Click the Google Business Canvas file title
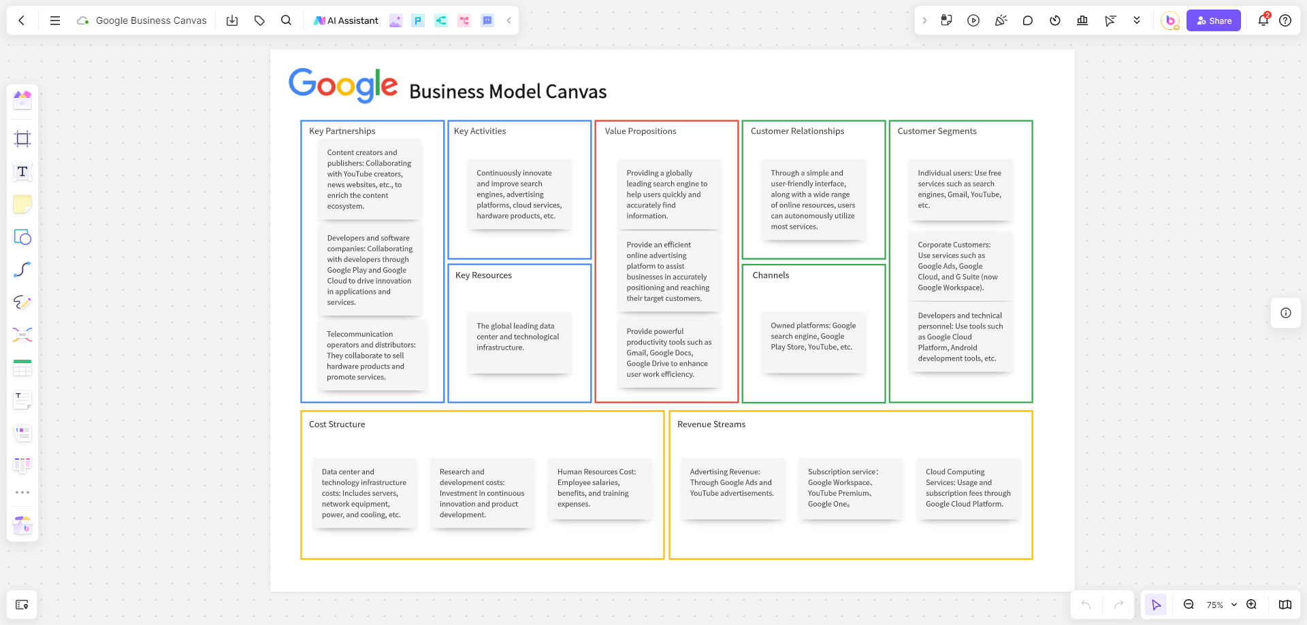Image resolution: width=1307 pixels, height=625 pixels. click(151, 20)
